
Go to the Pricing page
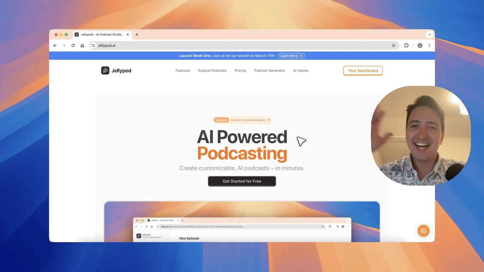tap(240, 70)
